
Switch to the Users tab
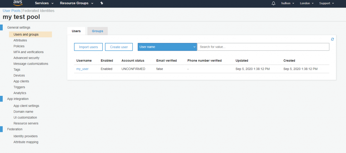click(x=76, y=31)
